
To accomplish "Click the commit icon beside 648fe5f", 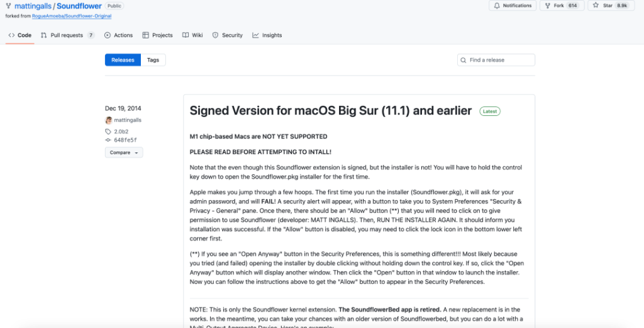I will 108,140.
